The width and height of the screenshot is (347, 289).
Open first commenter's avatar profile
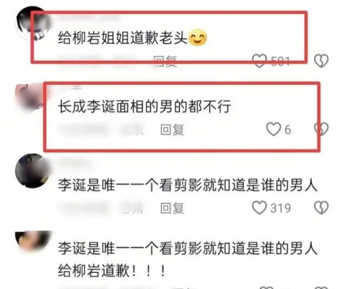tap(32, 24)
